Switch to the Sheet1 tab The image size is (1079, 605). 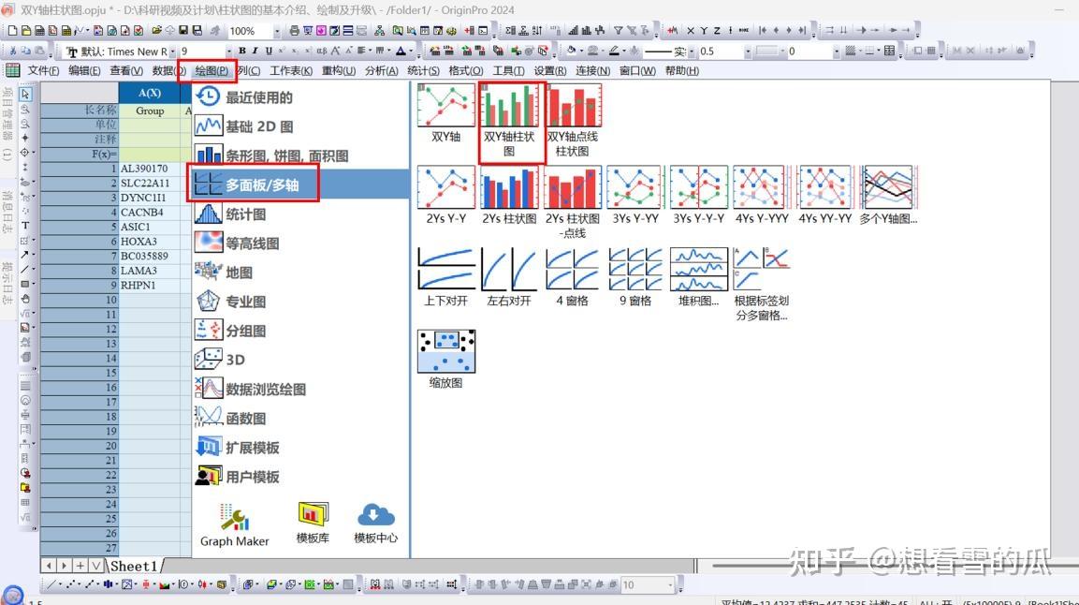point(134,566)
